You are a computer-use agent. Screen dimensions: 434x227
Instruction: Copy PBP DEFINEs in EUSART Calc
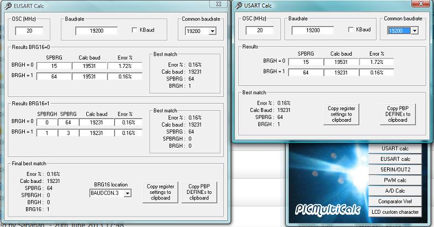click(199, 192)
